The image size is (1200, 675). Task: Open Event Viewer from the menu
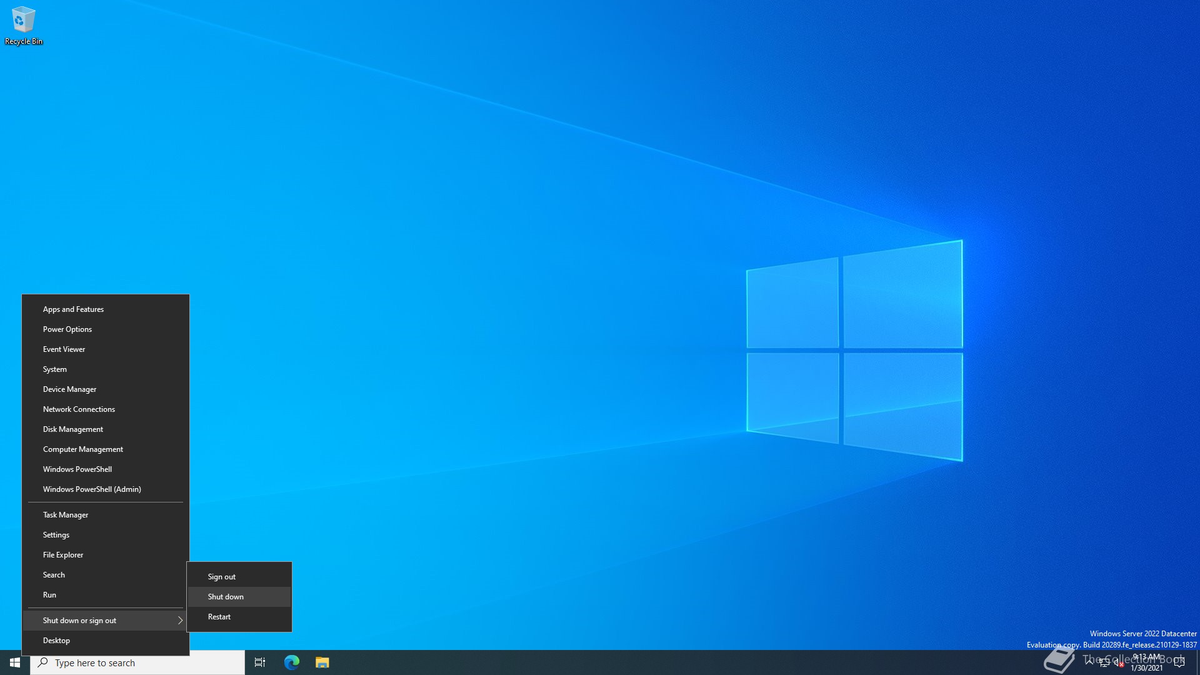64,349
